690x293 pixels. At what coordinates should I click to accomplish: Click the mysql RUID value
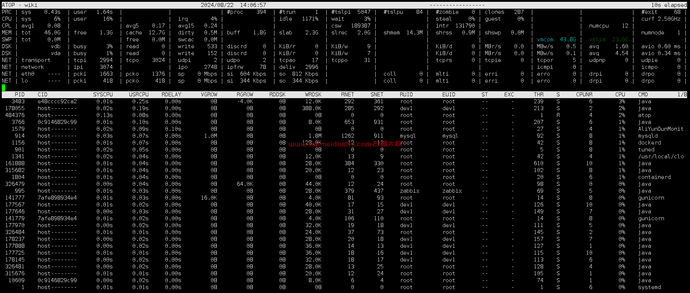click(408, 136)
